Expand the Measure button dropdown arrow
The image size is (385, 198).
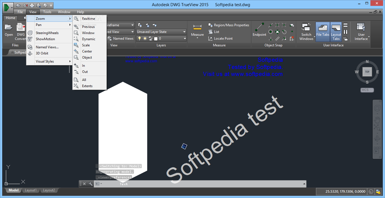click(198, 38)
